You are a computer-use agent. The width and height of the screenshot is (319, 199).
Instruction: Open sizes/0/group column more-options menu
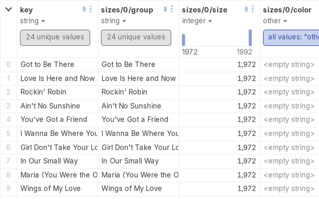pyautogui.click(x=171, y=9)
